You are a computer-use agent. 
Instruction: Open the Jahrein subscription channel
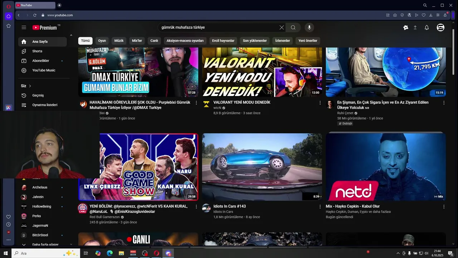click(43, 197)
